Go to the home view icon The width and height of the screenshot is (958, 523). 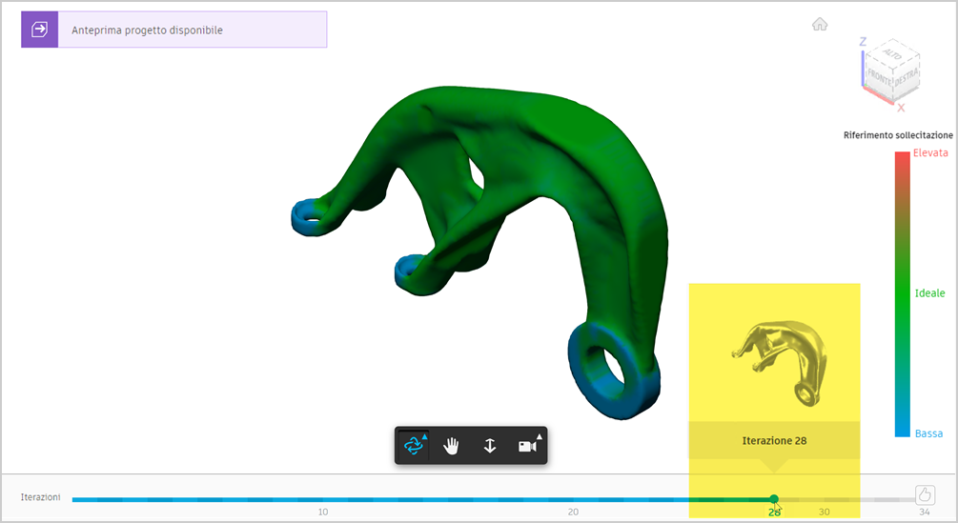[x=820, y=25]
